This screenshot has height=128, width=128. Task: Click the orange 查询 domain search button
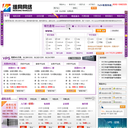tap(101, 31)
